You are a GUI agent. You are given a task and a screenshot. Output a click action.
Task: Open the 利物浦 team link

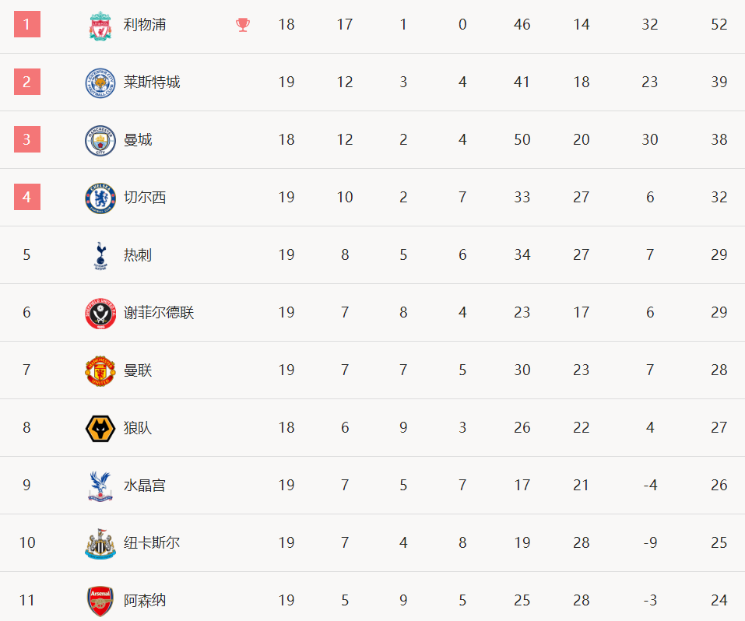[145, 24]
